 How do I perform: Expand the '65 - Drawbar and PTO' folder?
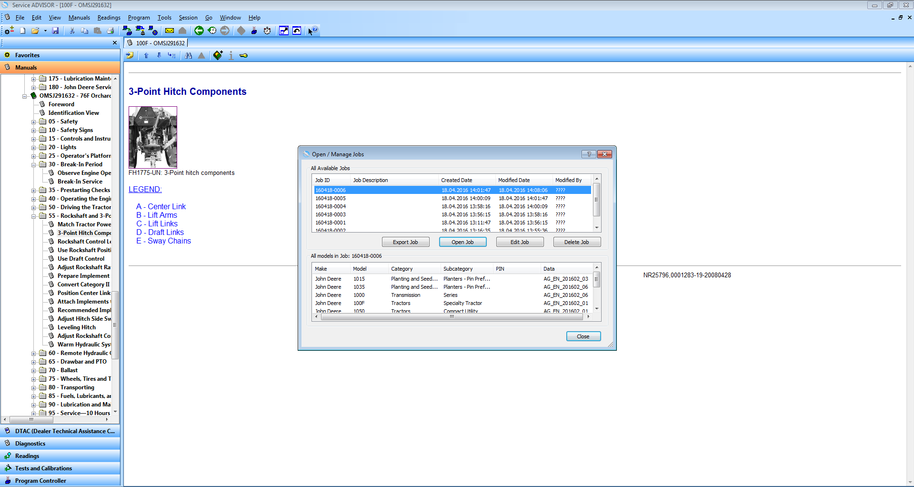coord(34,362)
